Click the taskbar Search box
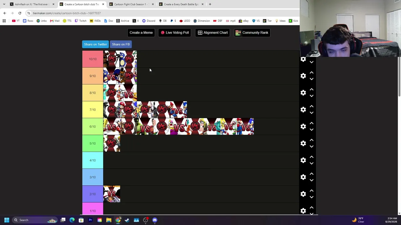This screenshot has width=401, height=225. (35, 220)
